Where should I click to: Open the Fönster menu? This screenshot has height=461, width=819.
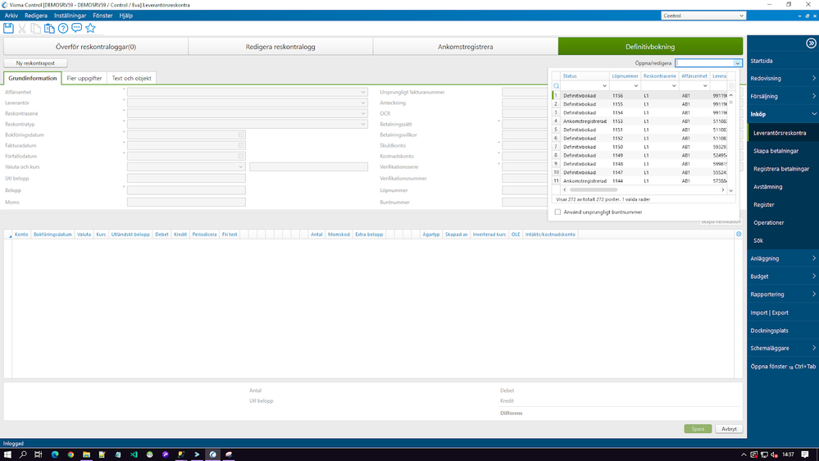[x=102, y=16]
